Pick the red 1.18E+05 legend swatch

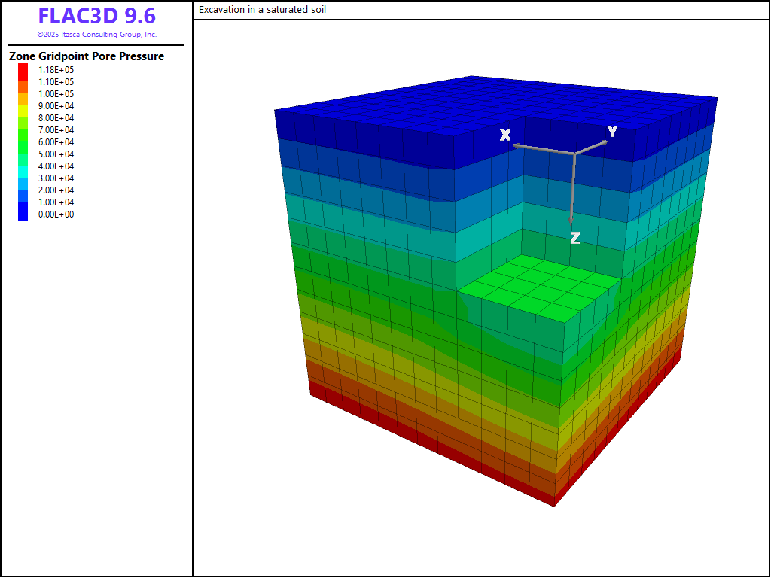tap(23, 69)
